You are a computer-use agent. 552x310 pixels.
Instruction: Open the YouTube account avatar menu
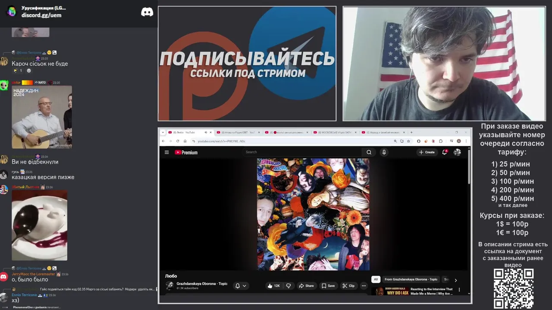coord(457,152)
